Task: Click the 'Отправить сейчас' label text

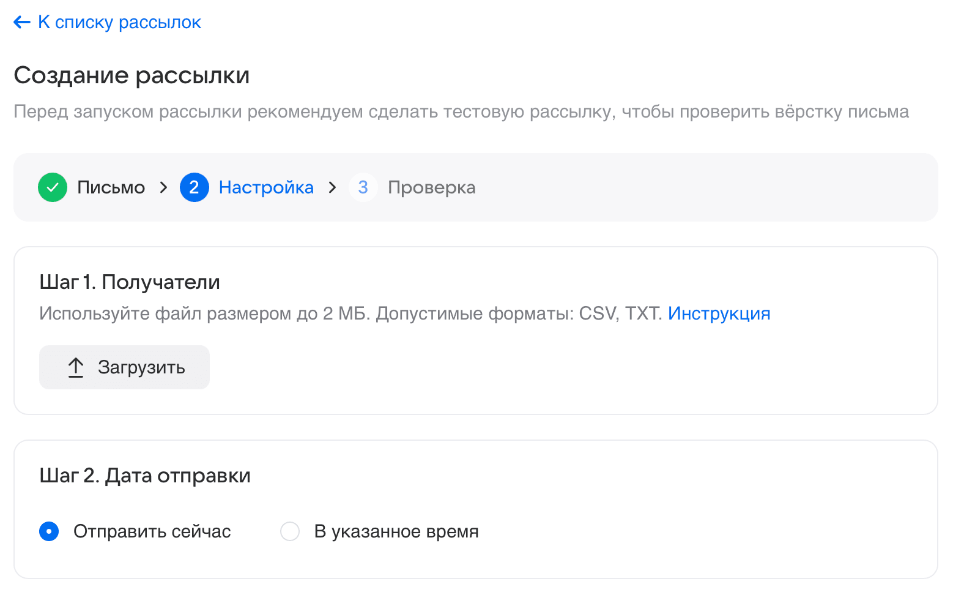Action: [152, 531]
